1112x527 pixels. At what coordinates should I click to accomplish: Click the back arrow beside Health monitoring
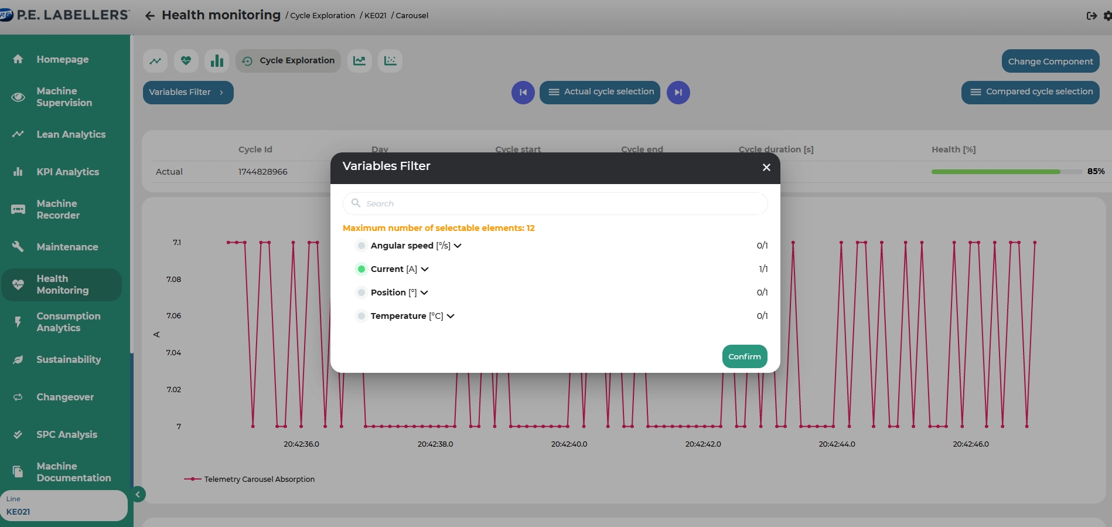(150, 16)
